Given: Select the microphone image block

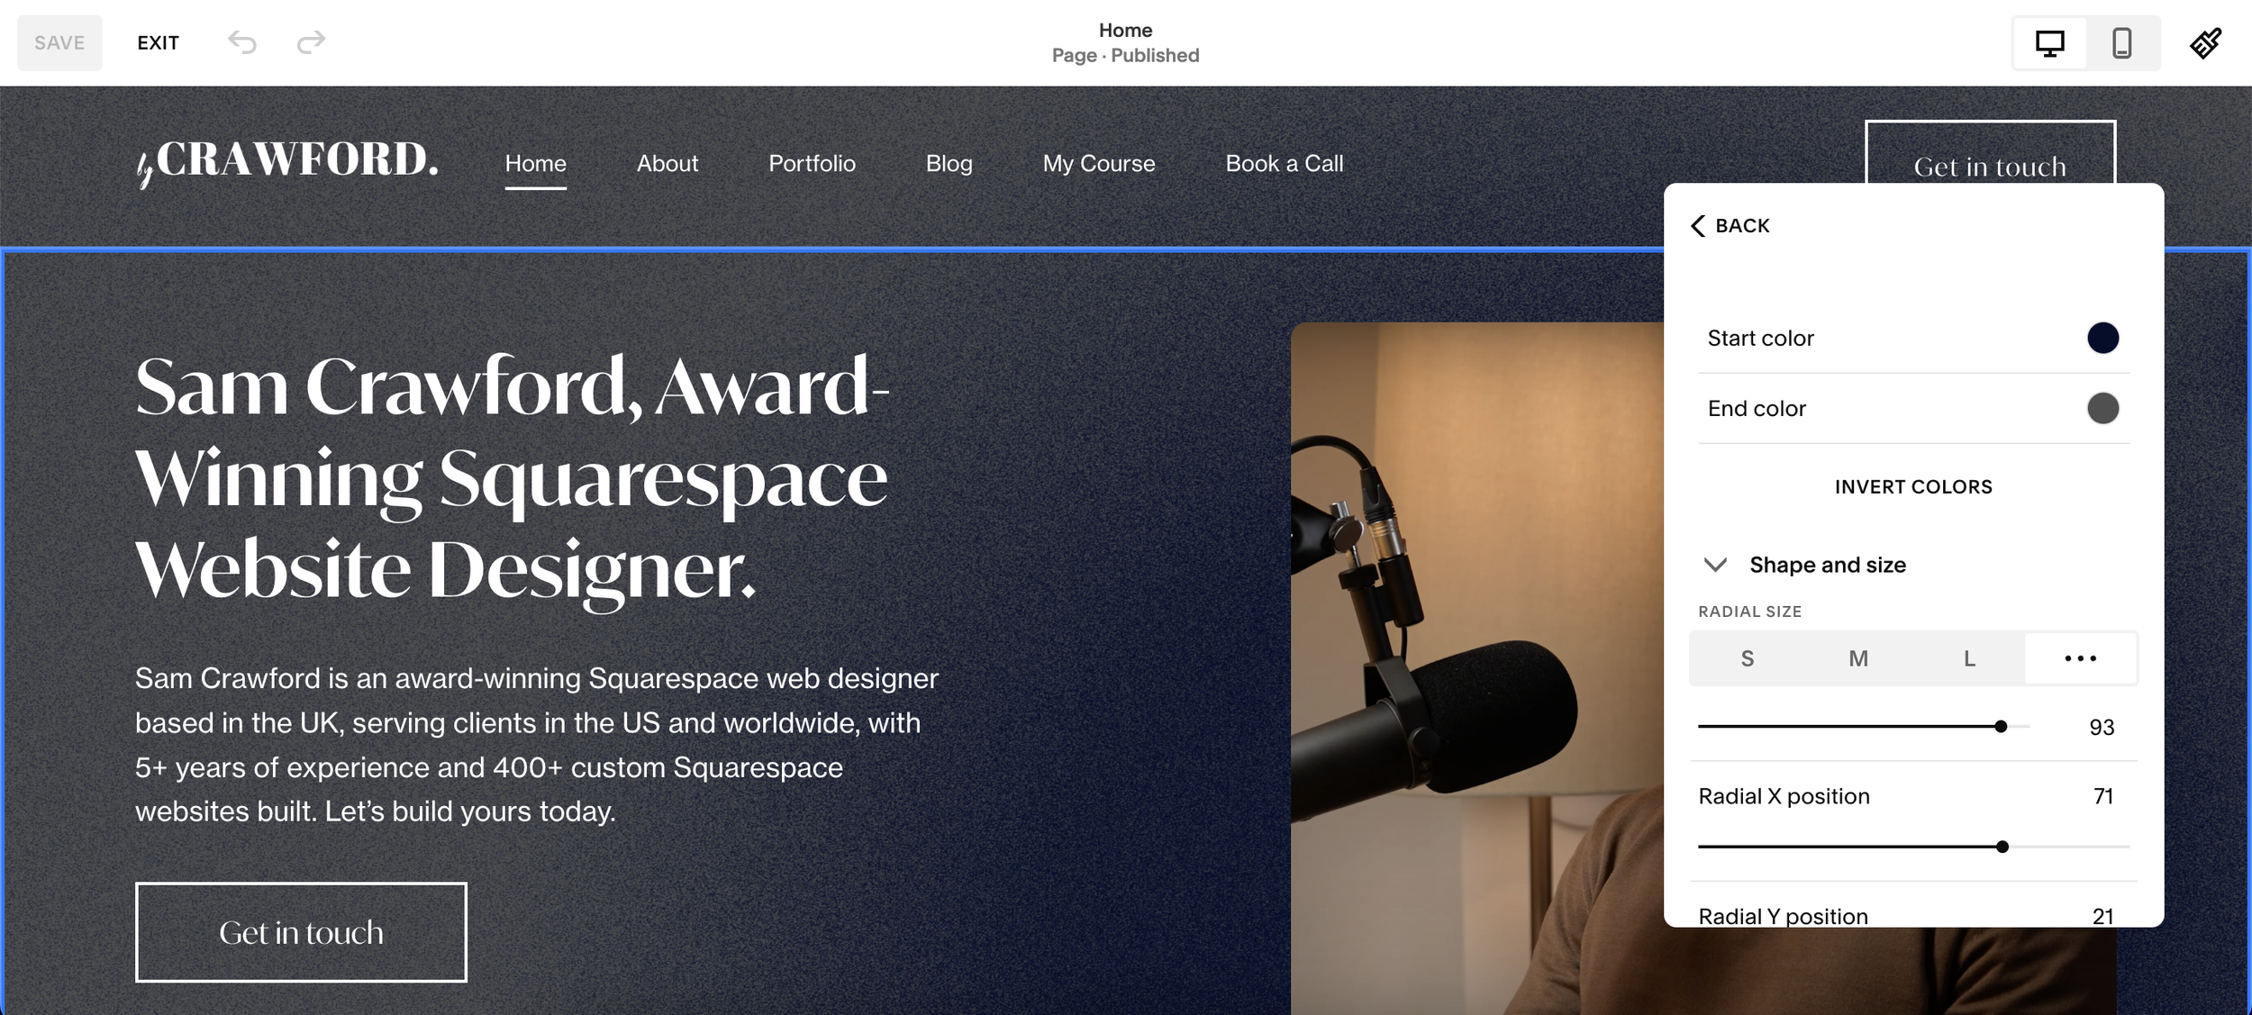Looking at the screenshot, I should [1477, 668].
